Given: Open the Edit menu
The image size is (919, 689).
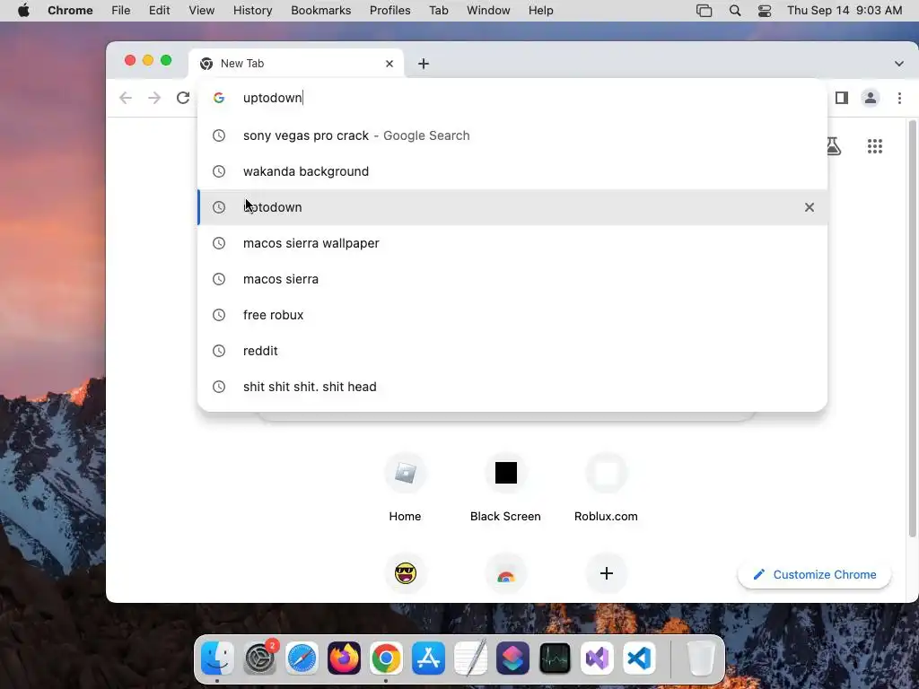Looking at the screenshot, I should pos(159,11).
